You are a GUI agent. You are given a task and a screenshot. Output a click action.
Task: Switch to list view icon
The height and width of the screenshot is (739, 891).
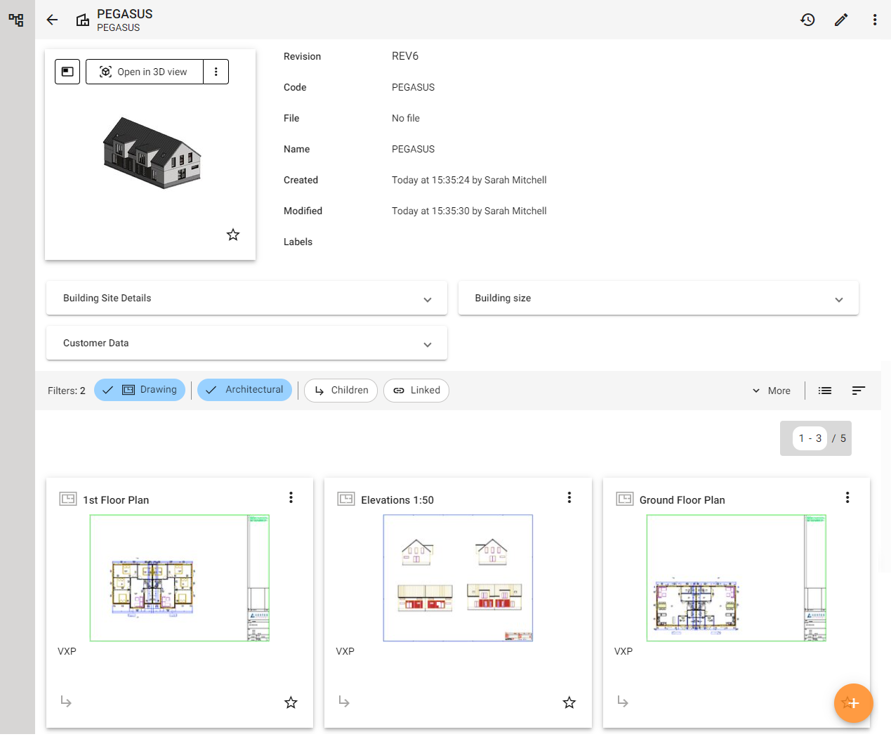pyautogui.click(x=825, y=391)
